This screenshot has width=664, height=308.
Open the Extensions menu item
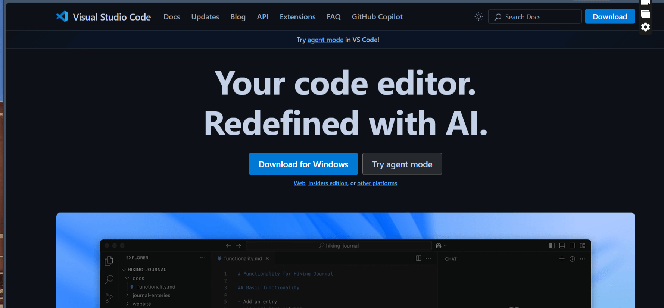(x=297, y=17)
